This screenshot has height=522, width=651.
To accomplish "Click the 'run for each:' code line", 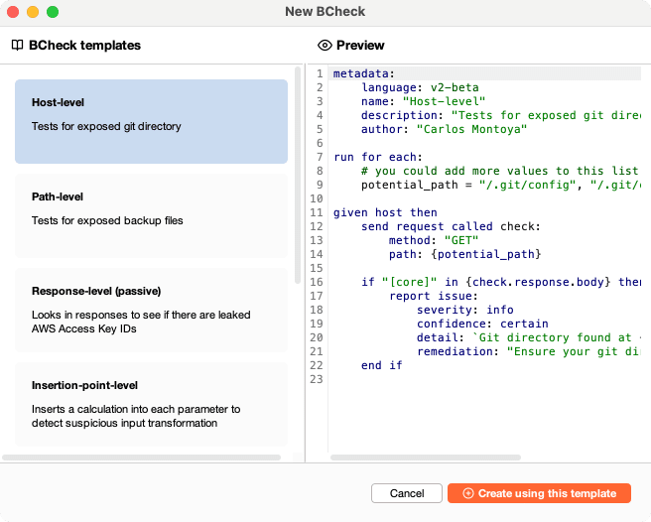I will pyautogui.click(x=376, y=157).
